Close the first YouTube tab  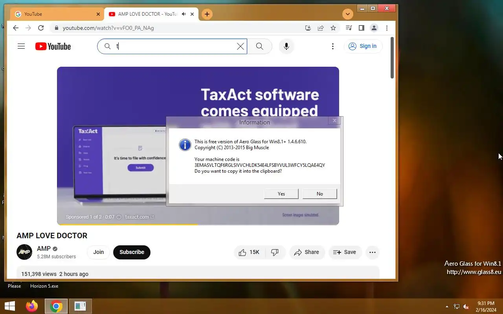pyautogui.click(x=98, y=14)
